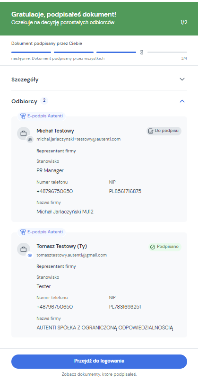198x381 pixels.
Task: Click the pen icon in the Do podpisu badge
Action: coord(151,131)
